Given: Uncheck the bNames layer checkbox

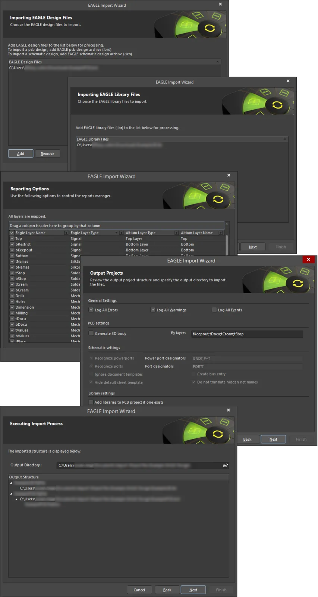Looking at the screenshot, I should [x=12, y=267].
